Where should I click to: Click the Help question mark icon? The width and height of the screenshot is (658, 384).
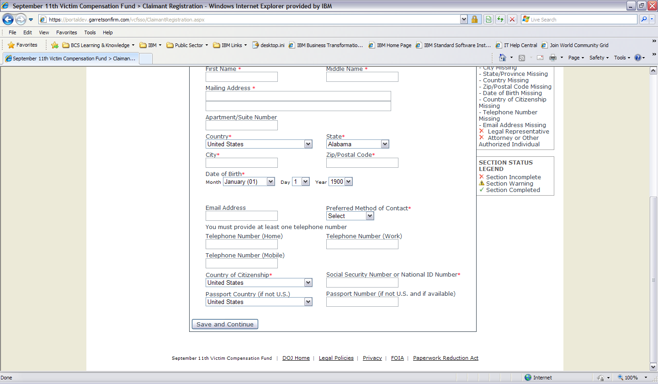pos(638,58)
